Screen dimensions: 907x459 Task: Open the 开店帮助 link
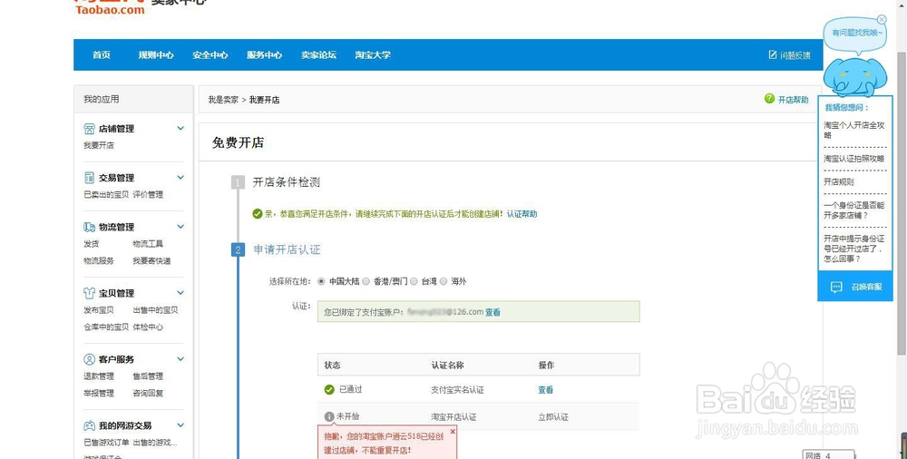[x=793, y=100]
